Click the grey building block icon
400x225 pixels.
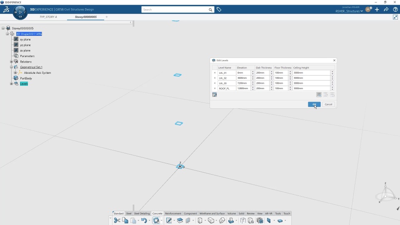pos(260,220)
